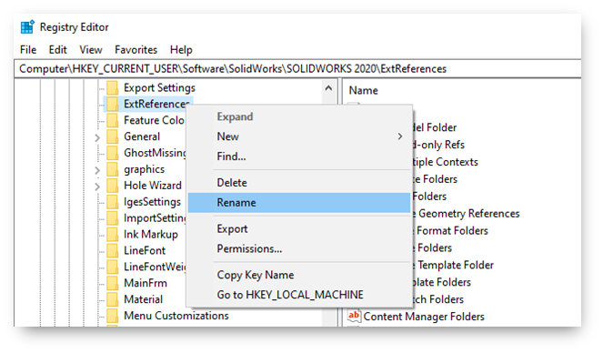Open the Edit menu
The image size is (603, 353).
57,50
